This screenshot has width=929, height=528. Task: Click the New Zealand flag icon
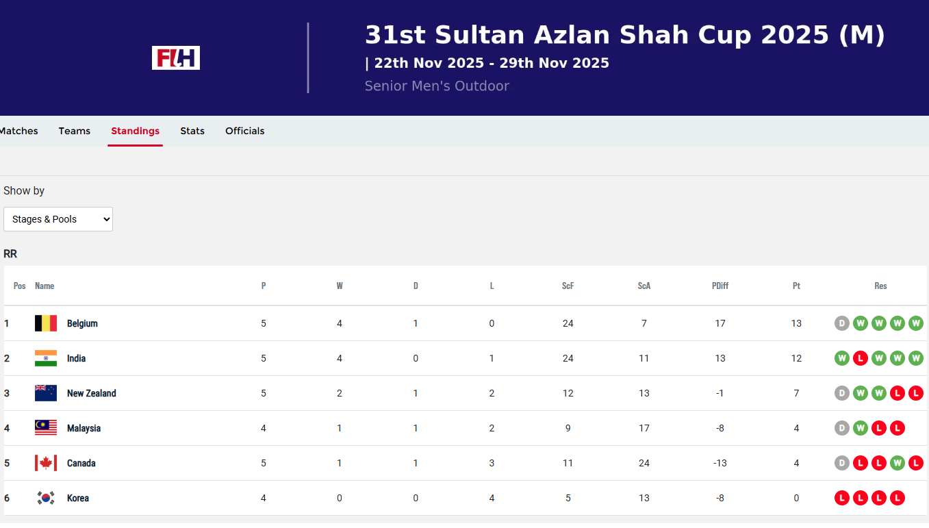coord(45,392)
